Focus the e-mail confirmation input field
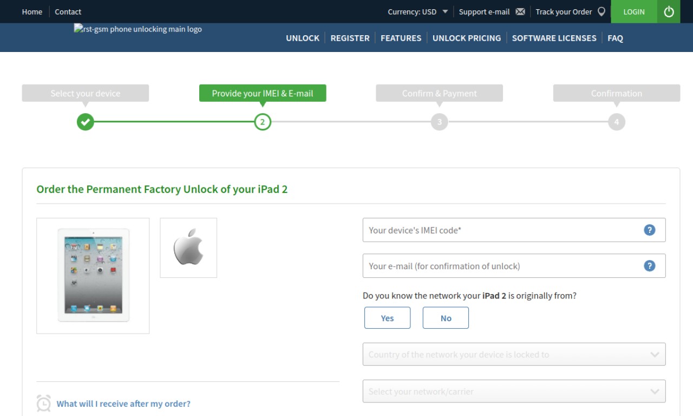Image resolution: width=693 pixels, height=416 pixels. point(514,266)
